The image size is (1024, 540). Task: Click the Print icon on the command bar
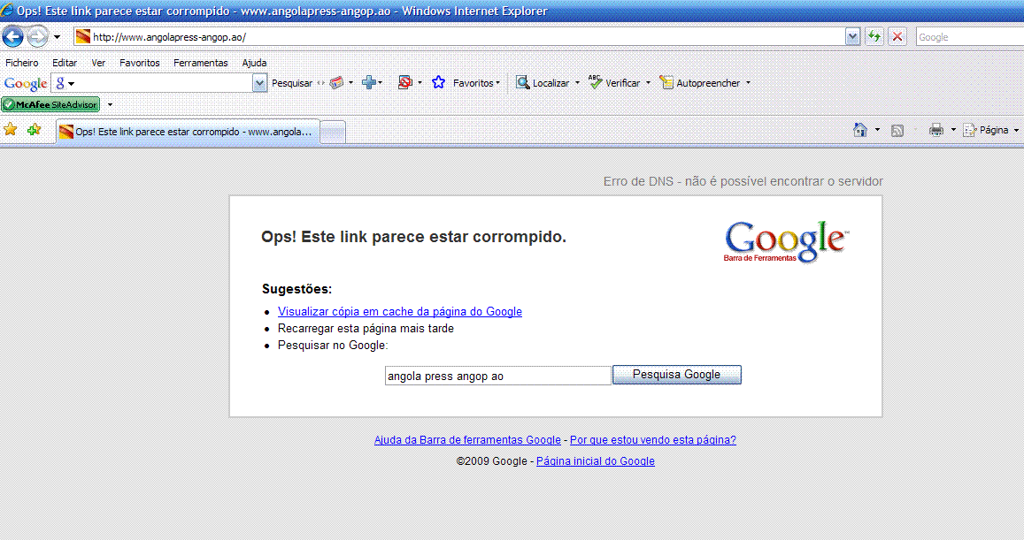pyautogui.click(x=935, y=129)
